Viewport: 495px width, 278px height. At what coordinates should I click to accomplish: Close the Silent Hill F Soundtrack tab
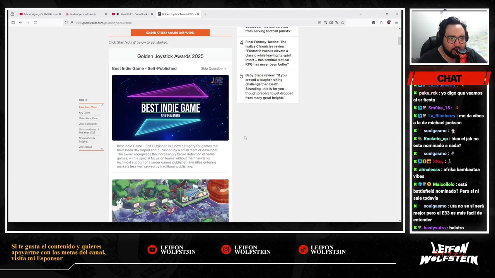click(x=152, y=14)
